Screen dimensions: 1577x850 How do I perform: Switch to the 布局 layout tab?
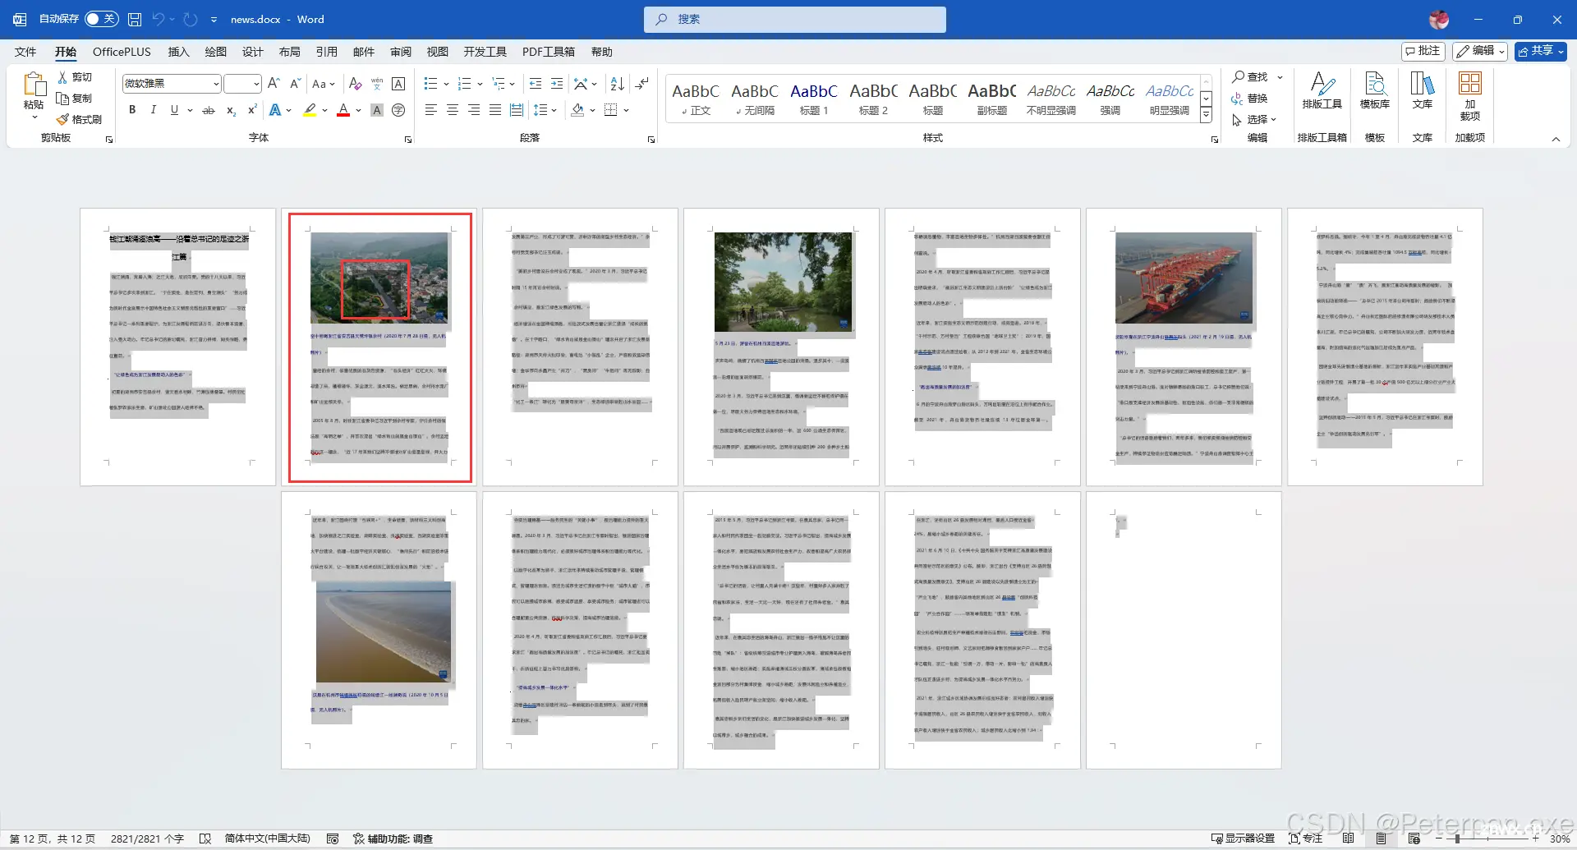[289, 52]
